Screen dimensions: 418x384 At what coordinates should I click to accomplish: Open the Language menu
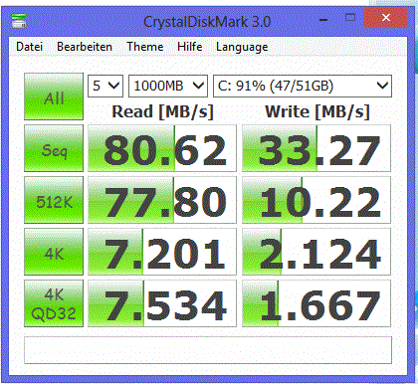(x=242, y=47)
